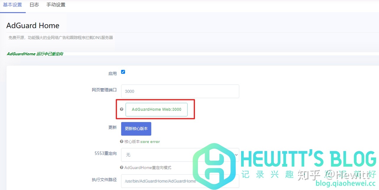Screen dimensions: 379x190
Task: Click the core error version text
Action: click(x=150, y=142)
